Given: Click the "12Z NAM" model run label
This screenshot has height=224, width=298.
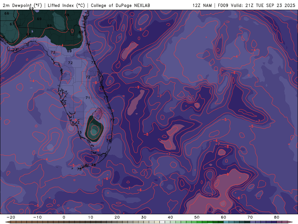Looking at the screenshot, I should coord(202,5).
